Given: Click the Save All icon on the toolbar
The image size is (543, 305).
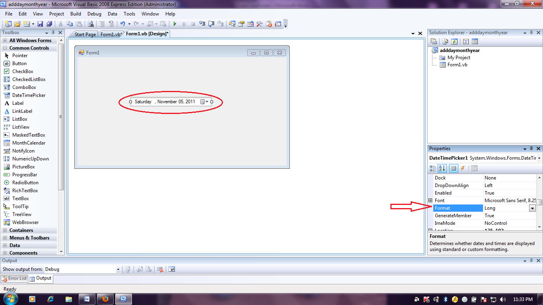Looking at the screenshot, I should click(x=49, y=23).
